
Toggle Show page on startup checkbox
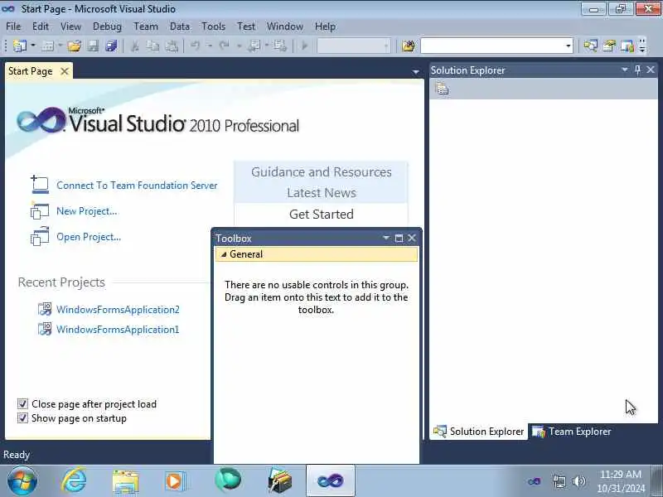click(22, 418)
